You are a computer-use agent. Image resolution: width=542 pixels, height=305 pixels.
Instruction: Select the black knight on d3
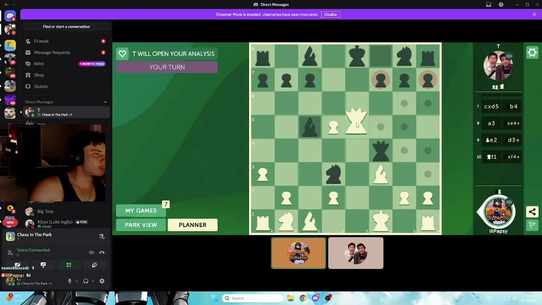(x=333, y=174)
